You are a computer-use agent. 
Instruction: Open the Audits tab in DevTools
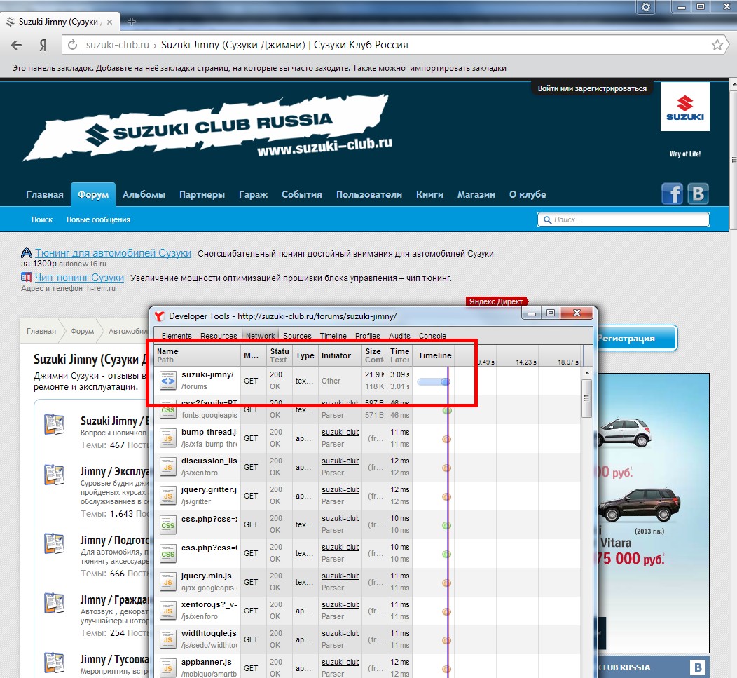399,335
